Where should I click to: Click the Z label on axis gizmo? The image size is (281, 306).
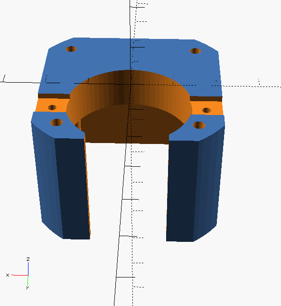point(28,259)
